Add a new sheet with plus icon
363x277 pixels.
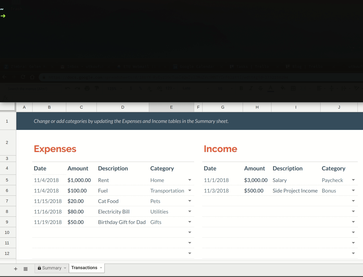pyautogui.click(x=16, y=269)
